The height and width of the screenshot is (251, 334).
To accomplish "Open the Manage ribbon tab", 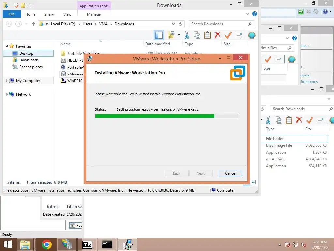I will (x=94, y=14).
